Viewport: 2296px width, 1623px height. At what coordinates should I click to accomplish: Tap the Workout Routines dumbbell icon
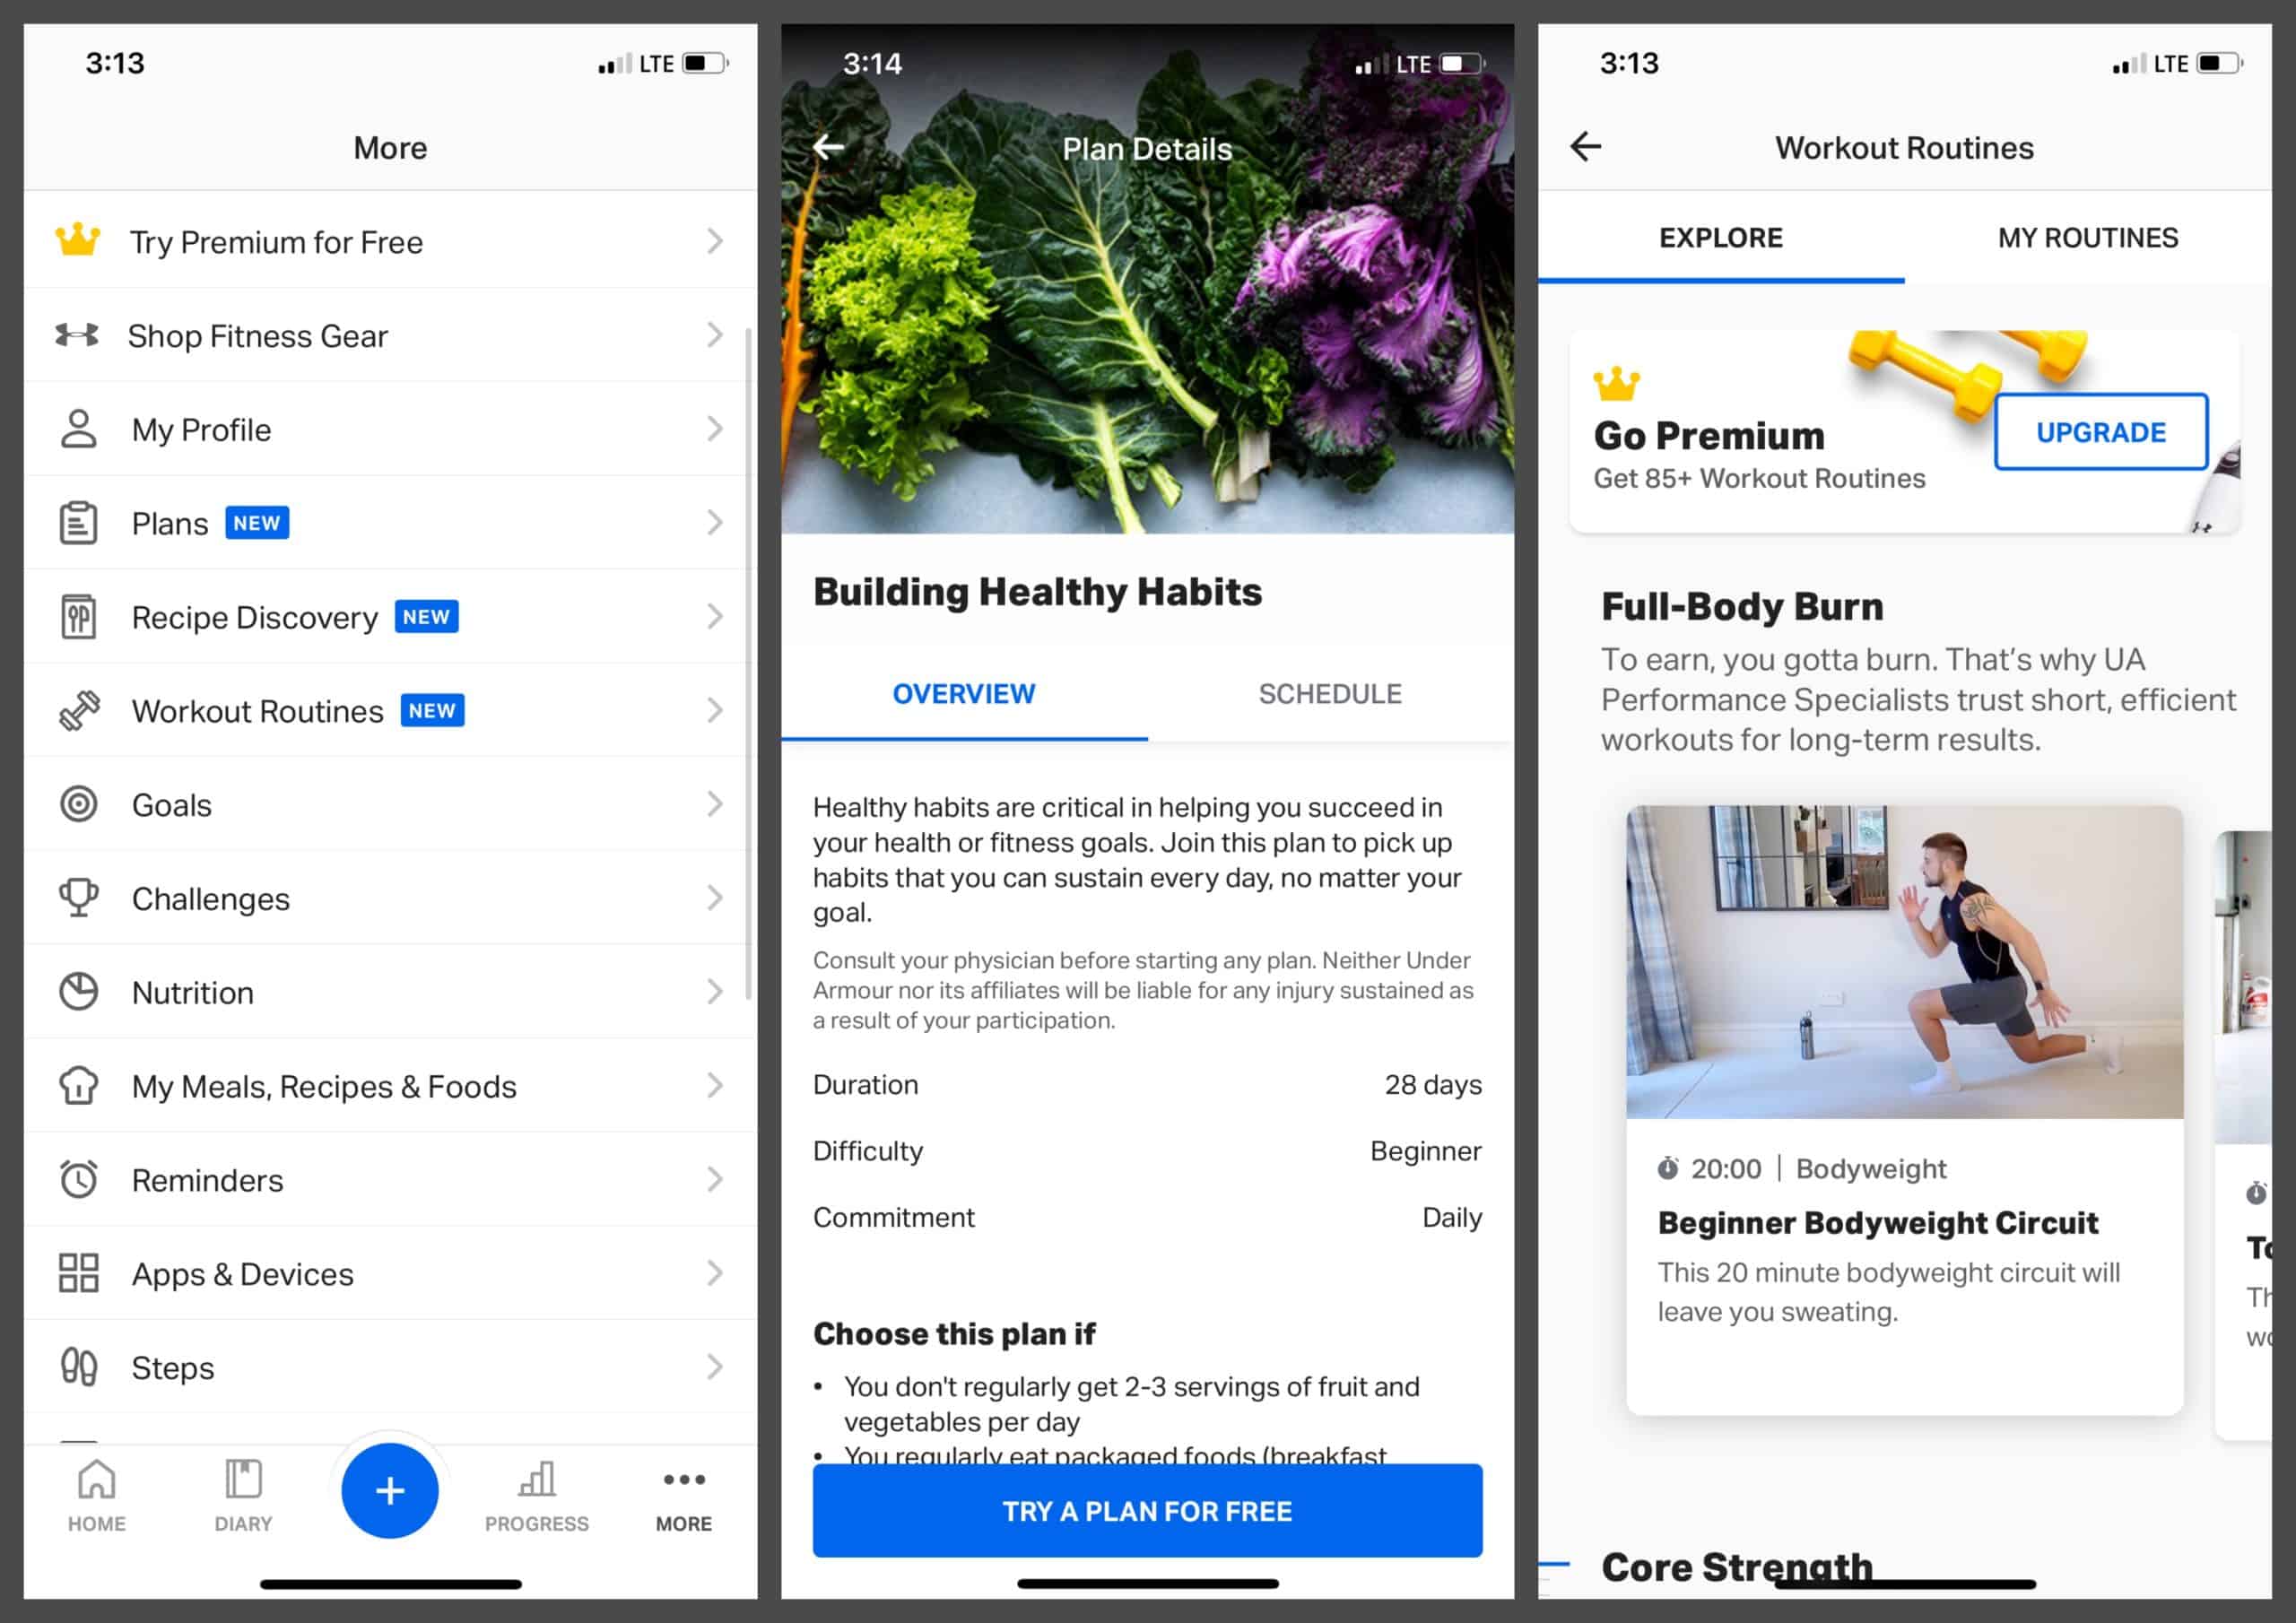point(77,711)
